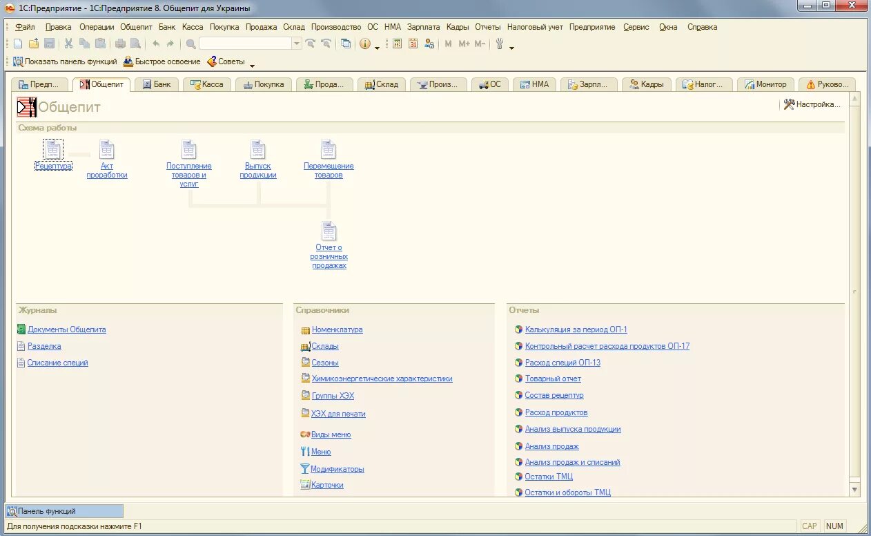Open the Номенклатура reference link

pyautogui.click(x=337, y=329)
